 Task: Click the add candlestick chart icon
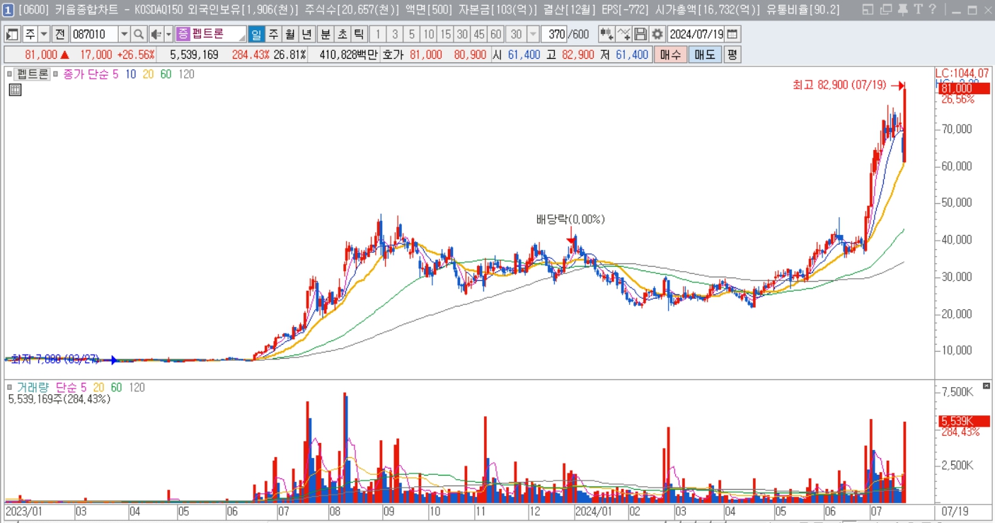[x=606, y=34]
